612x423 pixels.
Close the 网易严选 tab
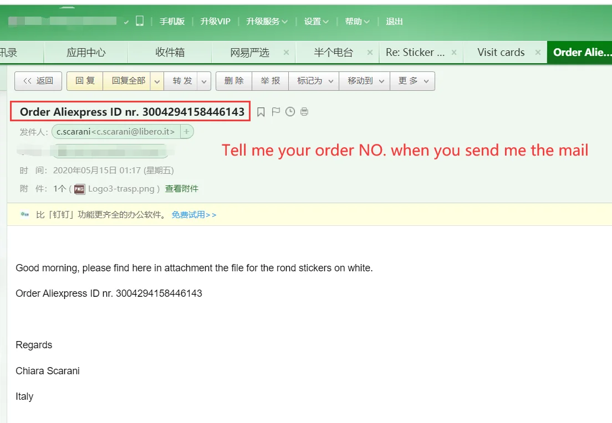pos(286,52)
